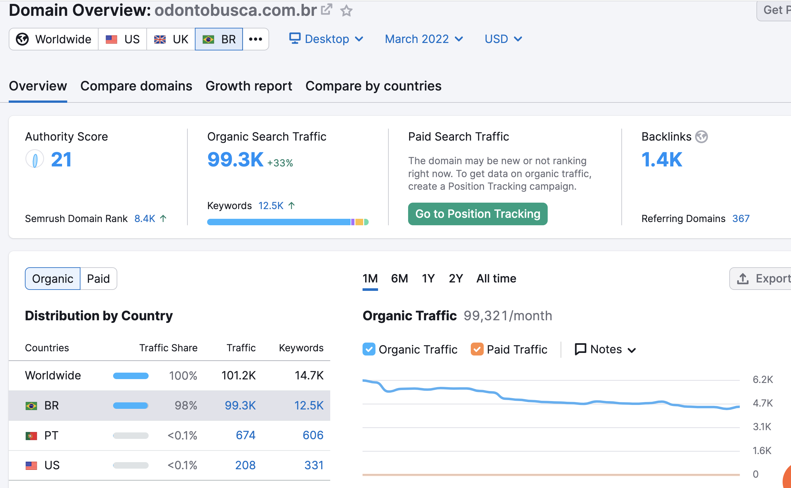Click Export upload arrow icon

(743, 279)
